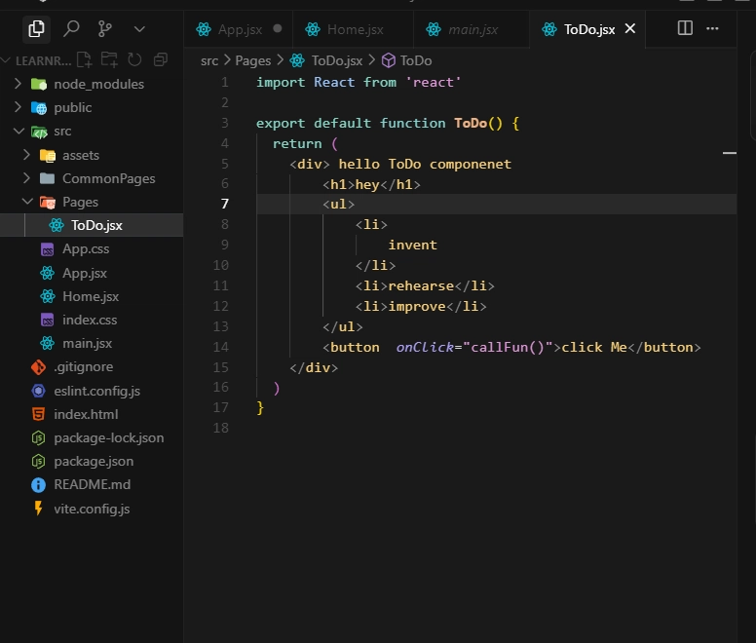Click the vite.config.js lightning icon
Screen dimensions: 756x643
point(38,508)
